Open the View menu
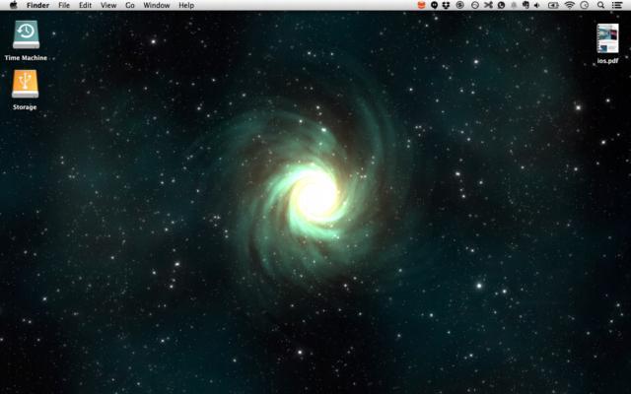 pos(108,5)
